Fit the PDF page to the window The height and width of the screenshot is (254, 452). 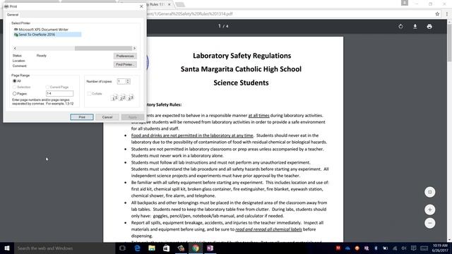[x=430, y=192]
